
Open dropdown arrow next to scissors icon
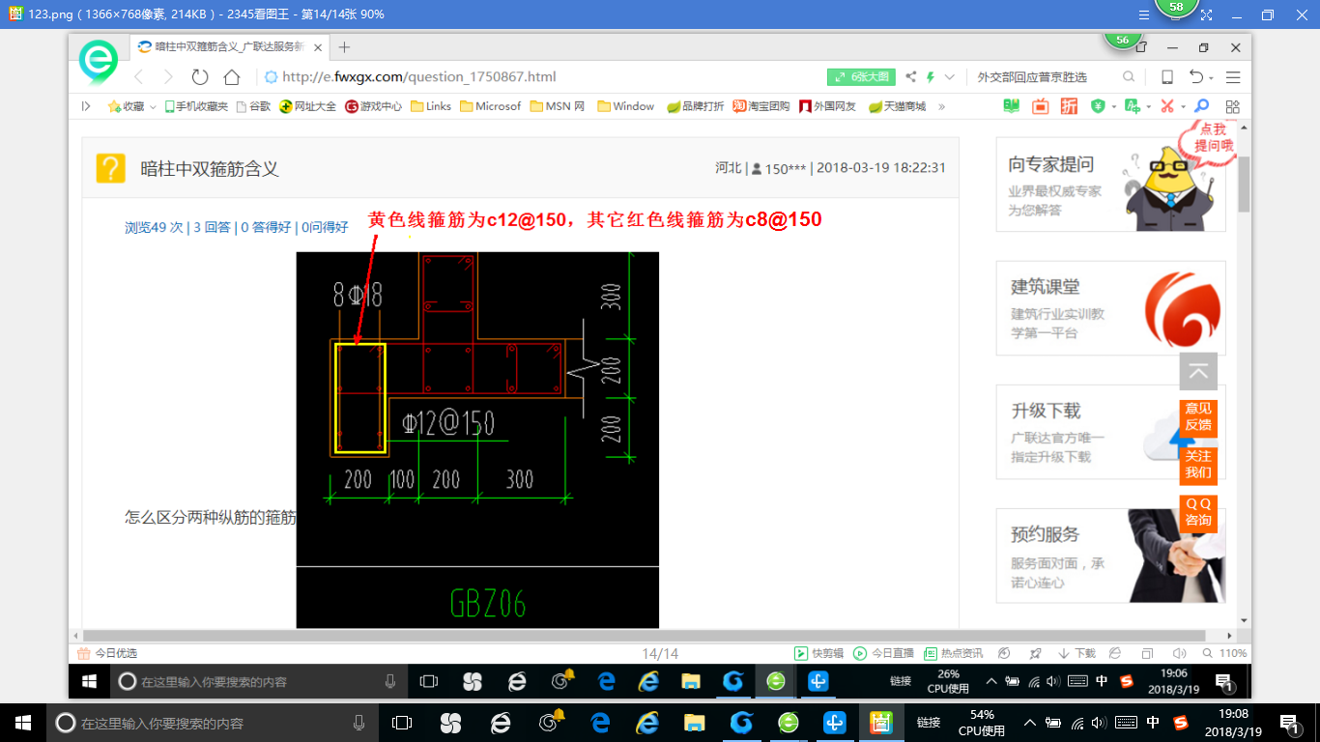pos(1182,106)
